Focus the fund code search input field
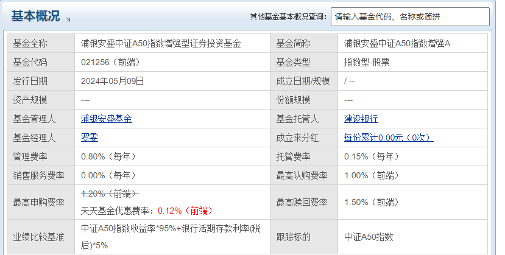 pos(410,16)
